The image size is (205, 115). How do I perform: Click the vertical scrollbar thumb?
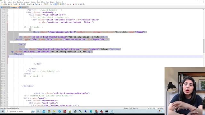click(x=204, y=46)
